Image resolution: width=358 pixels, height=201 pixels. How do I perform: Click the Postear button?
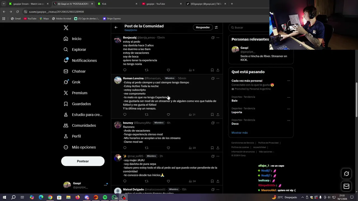coord(83,161)
